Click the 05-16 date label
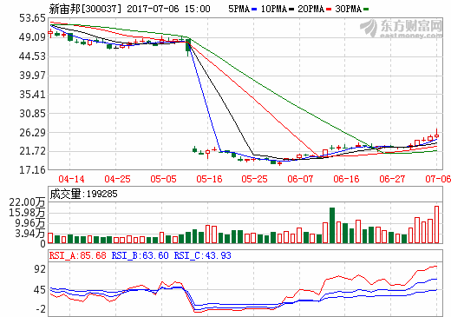This screenshot has width=451, height=317. coord(209,179)
